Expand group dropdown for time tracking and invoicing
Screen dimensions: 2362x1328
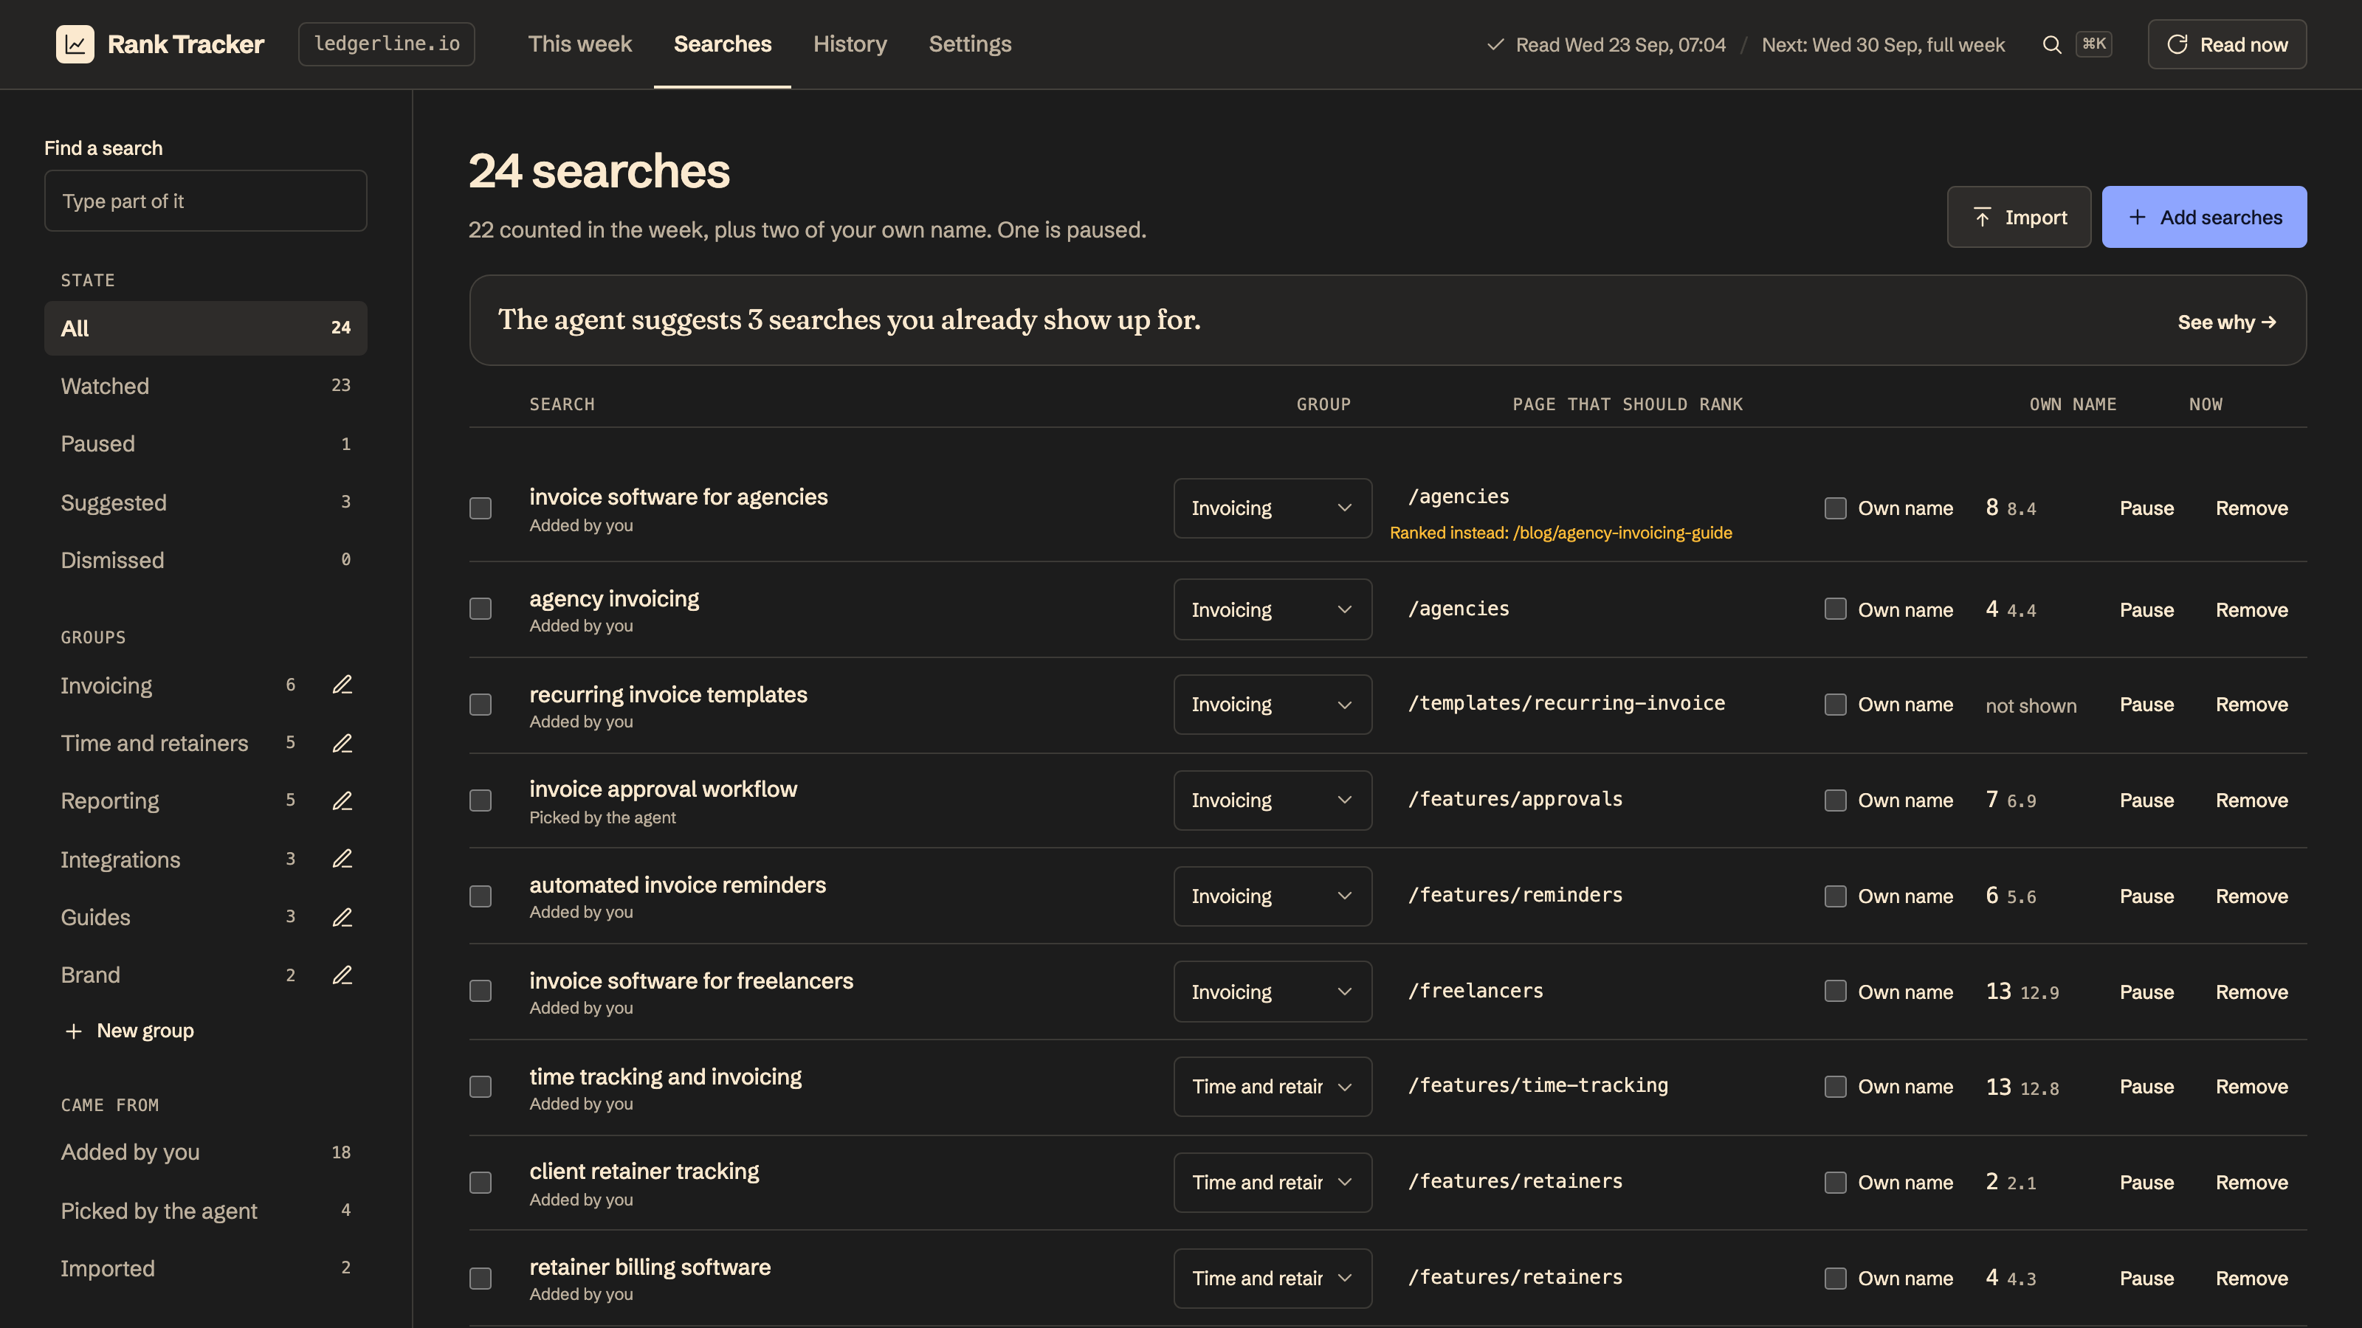pyautogui.click(x=1273, y=1086)
